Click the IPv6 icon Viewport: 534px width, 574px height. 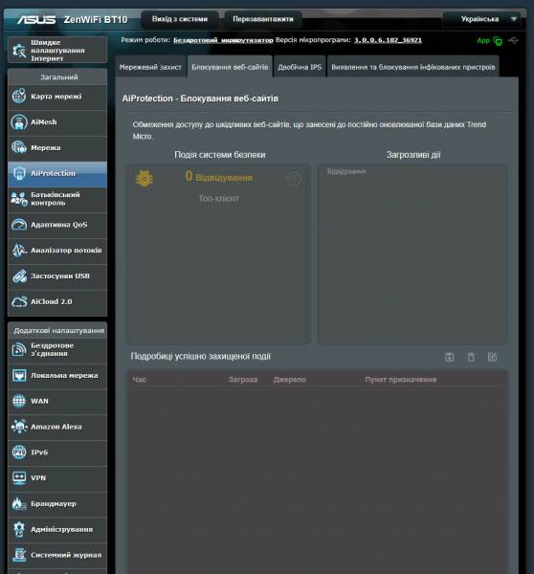coord(19,453)
